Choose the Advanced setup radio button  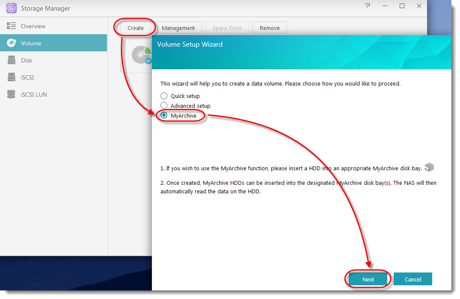pyautogui.click(x=164, y=106)
